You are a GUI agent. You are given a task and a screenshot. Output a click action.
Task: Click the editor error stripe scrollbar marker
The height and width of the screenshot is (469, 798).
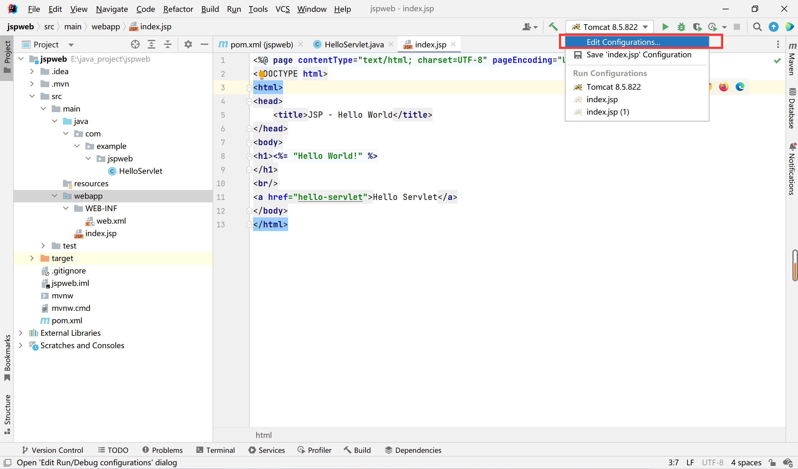(x=795, y=265)
